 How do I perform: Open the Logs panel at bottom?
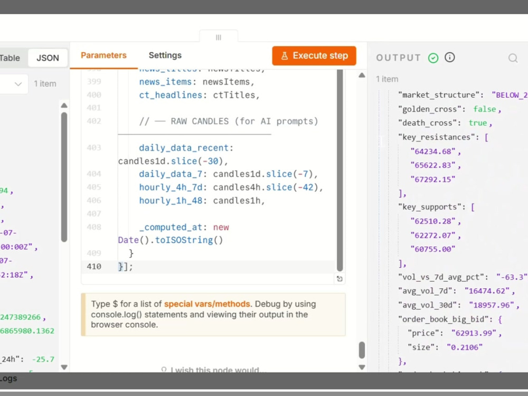8,379
